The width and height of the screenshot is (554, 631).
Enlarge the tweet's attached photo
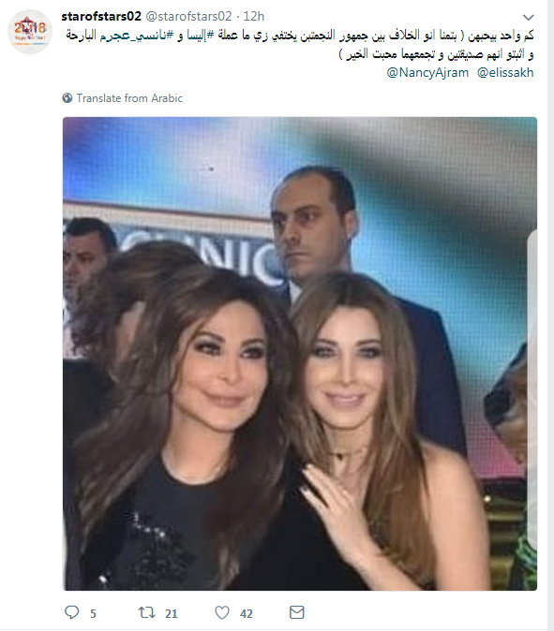tap(300, 354)
